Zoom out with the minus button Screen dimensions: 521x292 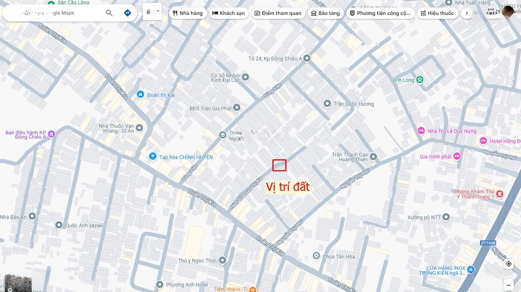point(509,285)
